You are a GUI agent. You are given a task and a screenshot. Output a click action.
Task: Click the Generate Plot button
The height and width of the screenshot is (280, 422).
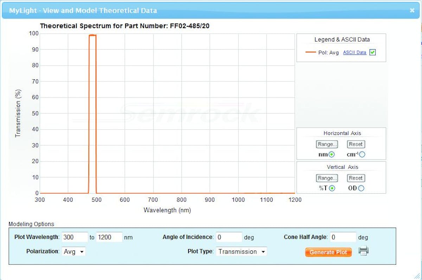pos(328,252)
